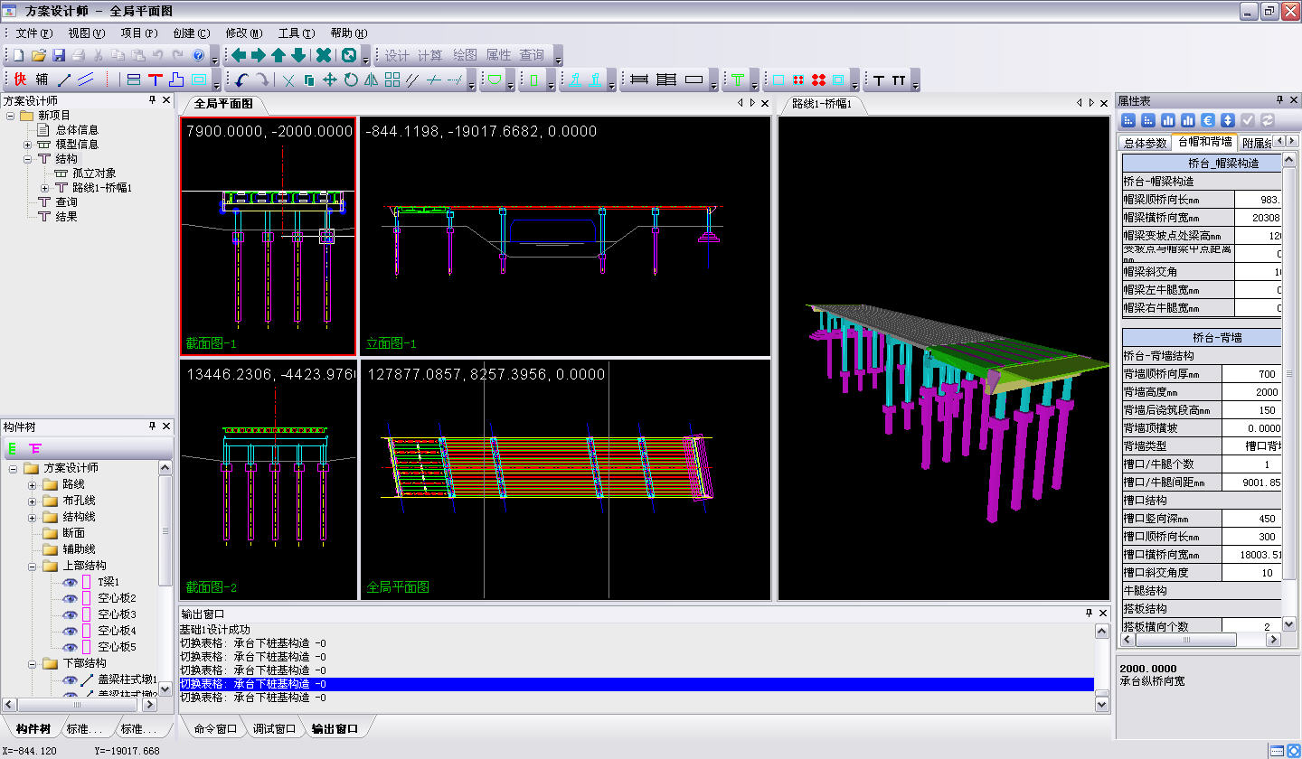The height and width of the screenshot is (759, 1302).
Task: Toggle visibility eye for T梁1
Action: [x=70, y=582]
